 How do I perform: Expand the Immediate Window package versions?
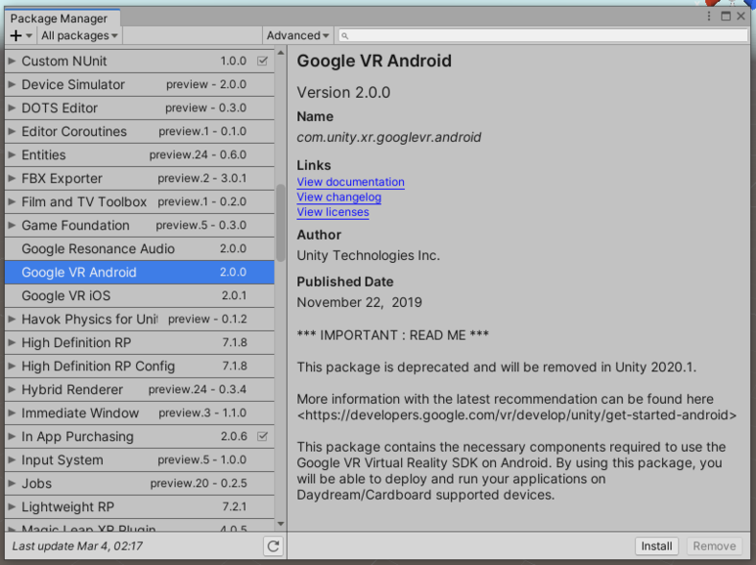[x=12, y=413]
